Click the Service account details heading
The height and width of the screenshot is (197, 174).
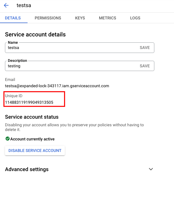coord(35,35)
